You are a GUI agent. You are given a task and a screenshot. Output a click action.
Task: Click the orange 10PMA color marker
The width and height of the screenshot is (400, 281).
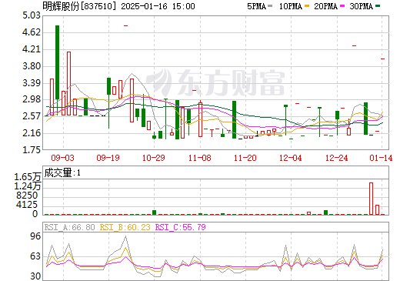[x=307, y=6]
